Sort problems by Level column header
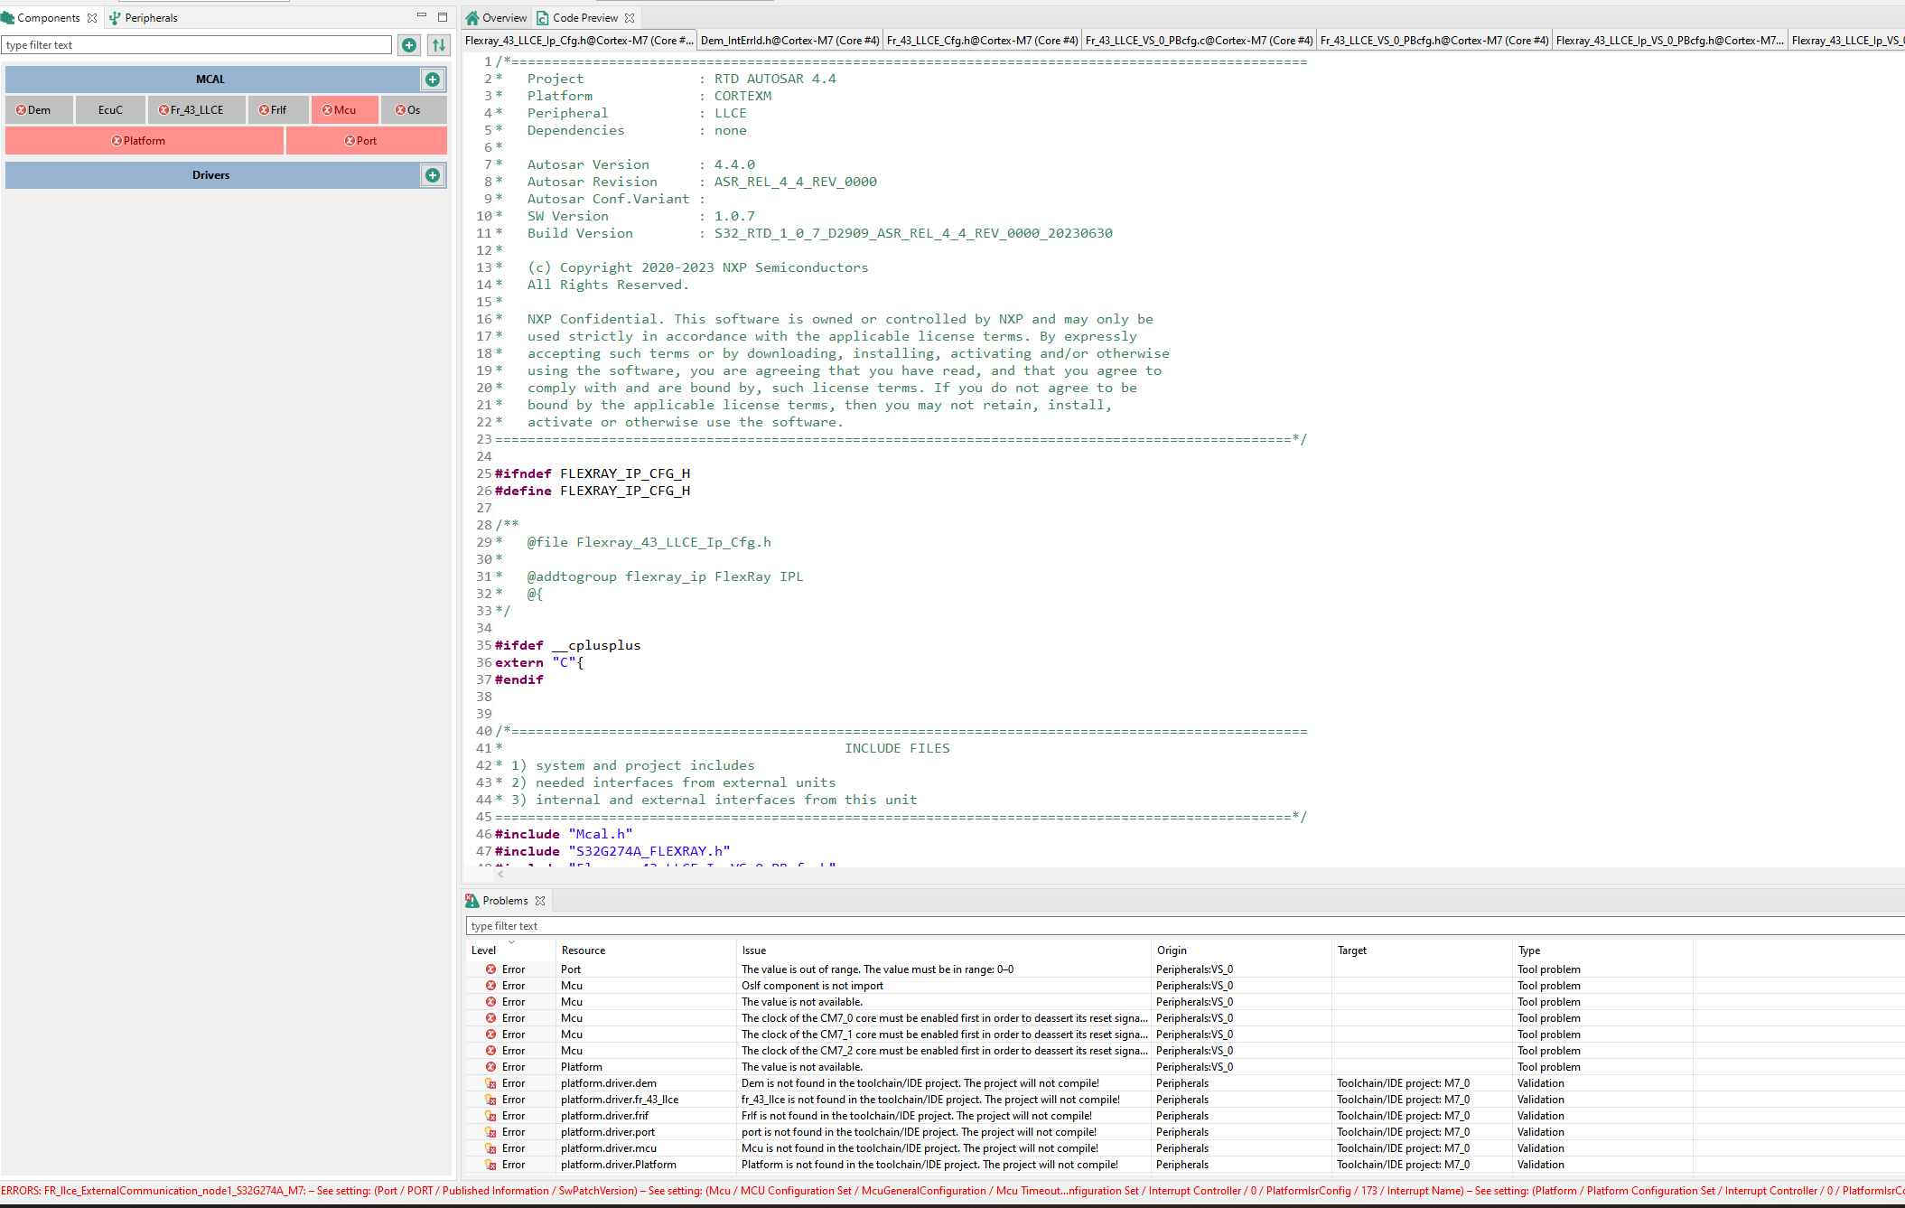This screenshot has width=1905, height=1208. coord(484,950)
